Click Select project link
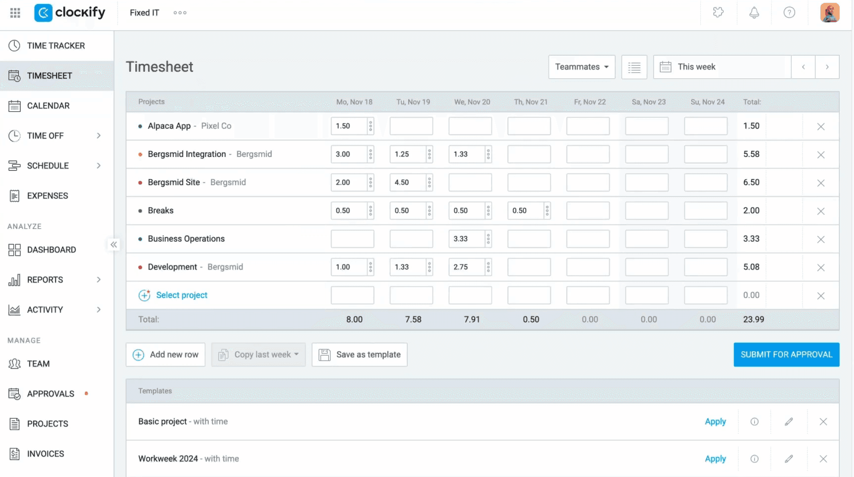 tap(182, 295)
